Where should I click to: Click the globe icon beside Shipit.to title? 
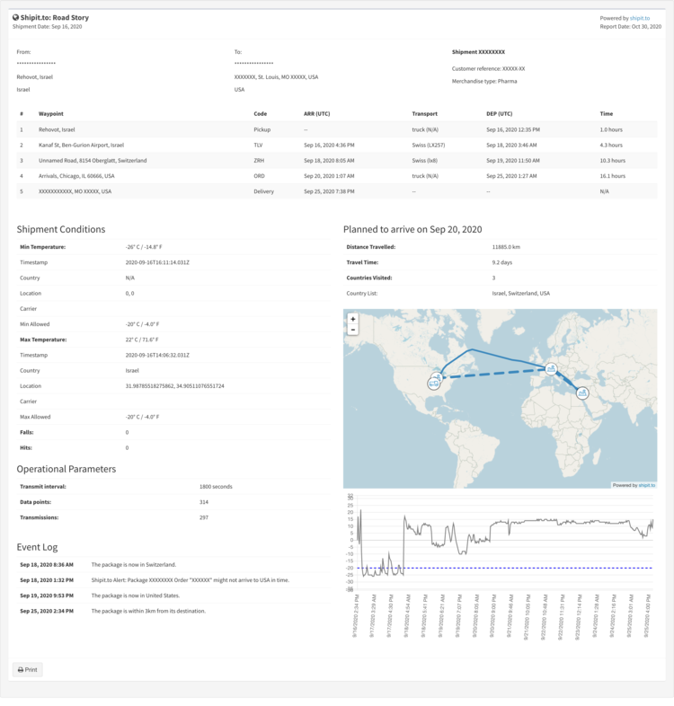click(x=16, y=18)
